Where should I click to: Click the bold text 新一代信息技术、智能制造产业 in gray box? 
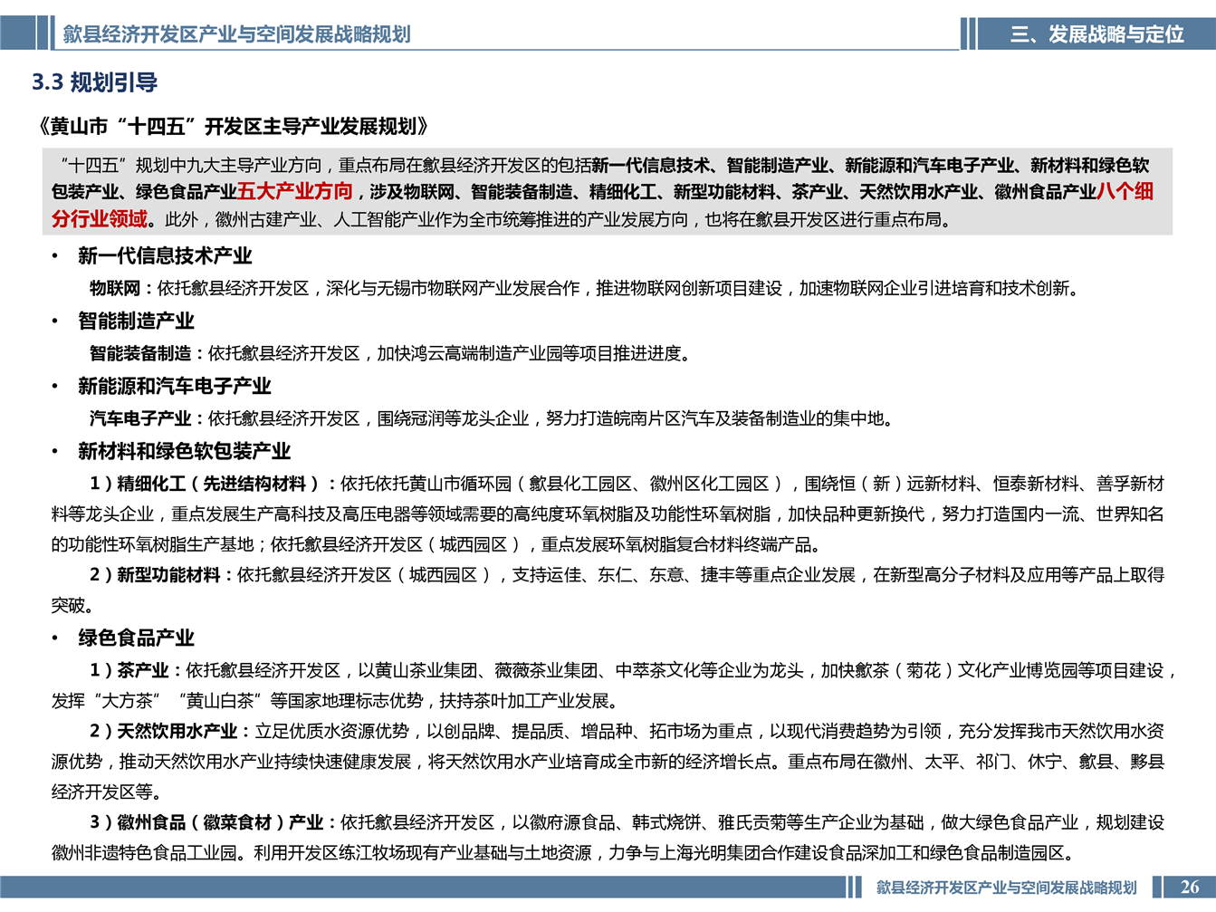click(711, 165)
